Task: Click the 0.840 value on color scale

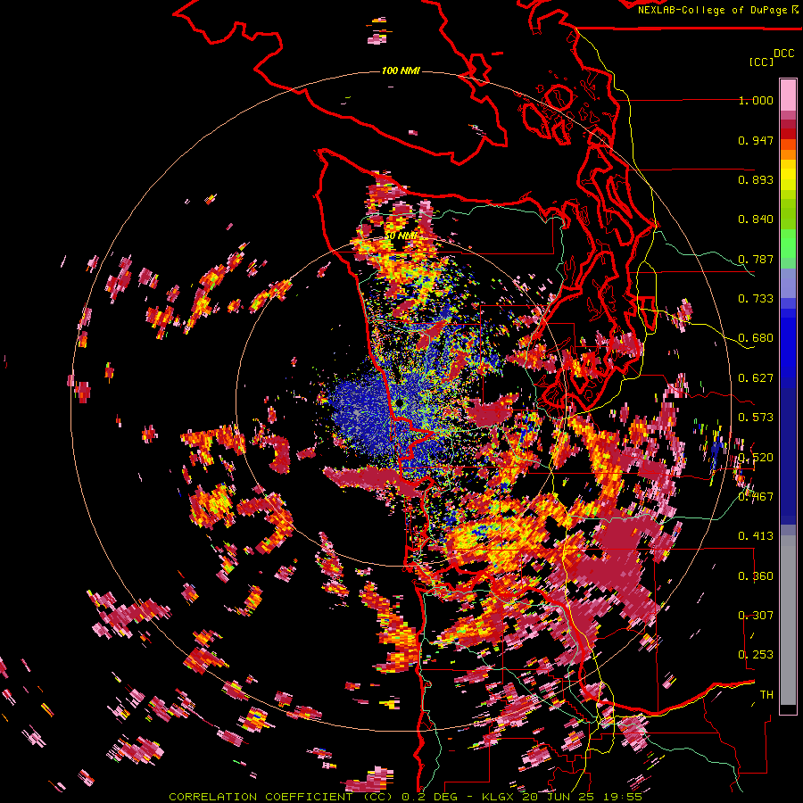Action: pyautogui.click(x=756, y=219)
